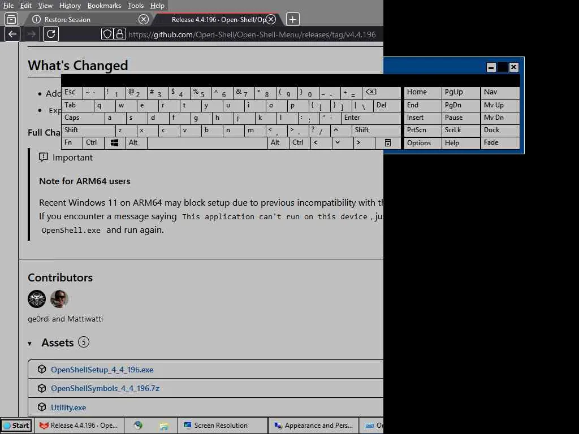Download Utility.exe asset
579x434 pixels.
[68, 407]
